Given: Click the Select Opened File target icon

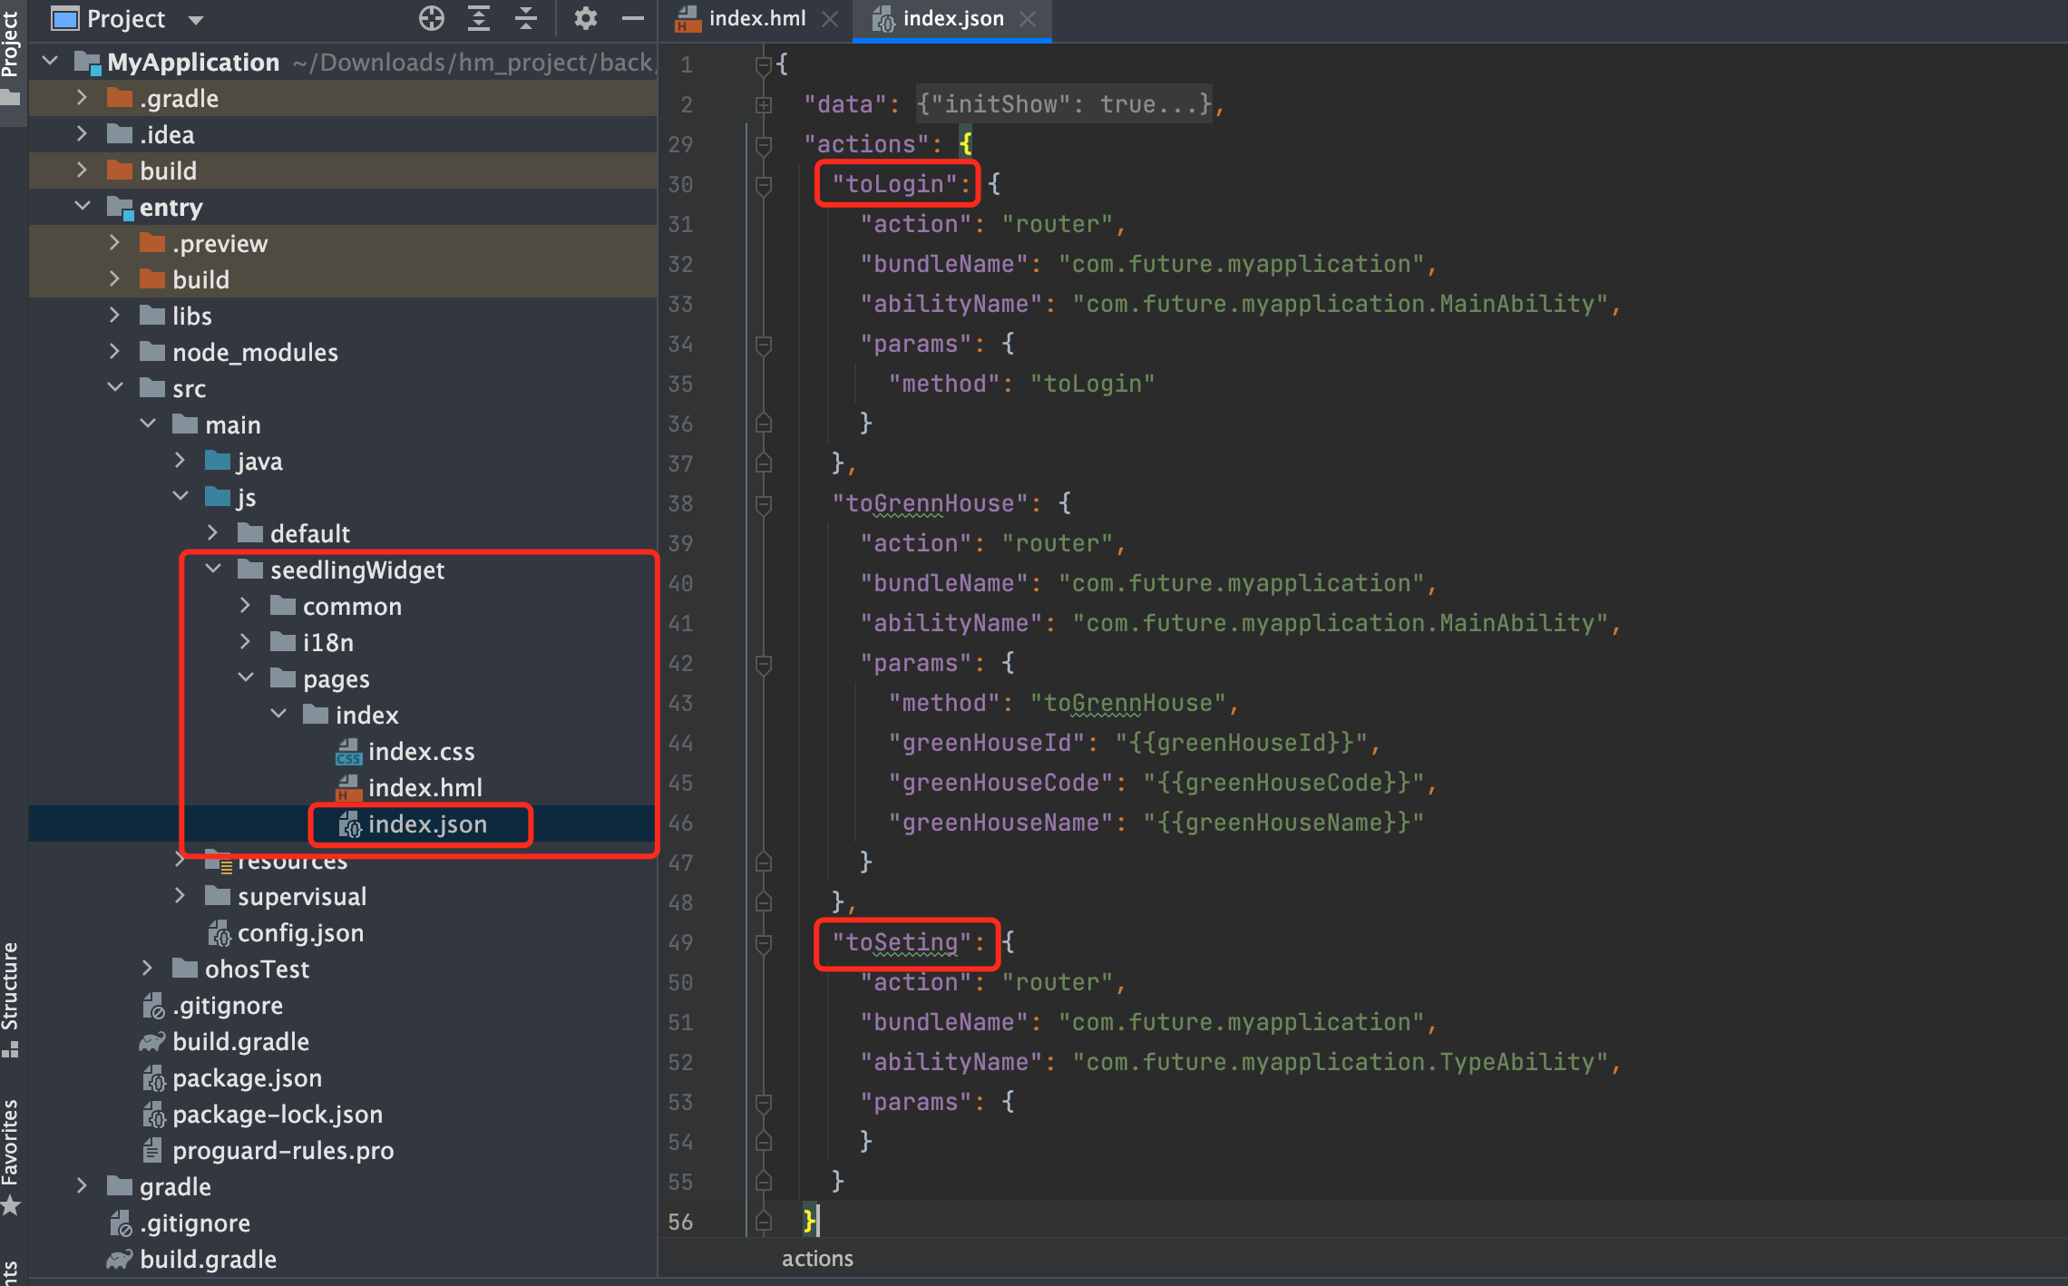Looking at the screenshot, I should pos(432,18).
